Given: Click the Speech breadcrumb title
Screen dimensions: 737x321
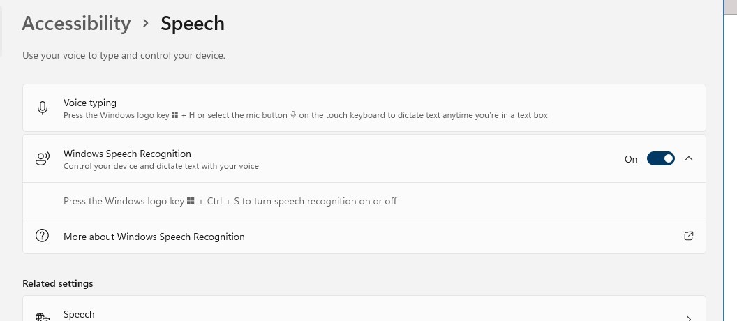Looking at the screenshot, I should [x=193, y=23].
